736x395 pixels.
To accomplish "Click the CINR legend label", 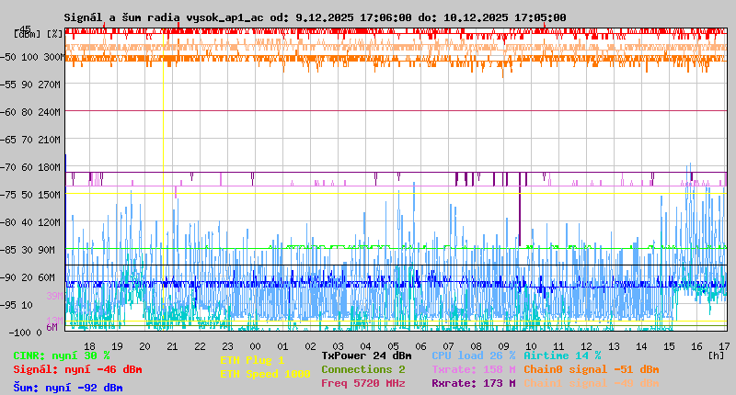I will [x=62, y=355].
